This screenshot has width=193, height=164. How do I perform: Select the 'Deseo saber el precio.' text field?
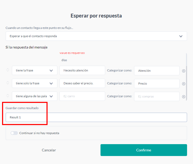(82, 83)
